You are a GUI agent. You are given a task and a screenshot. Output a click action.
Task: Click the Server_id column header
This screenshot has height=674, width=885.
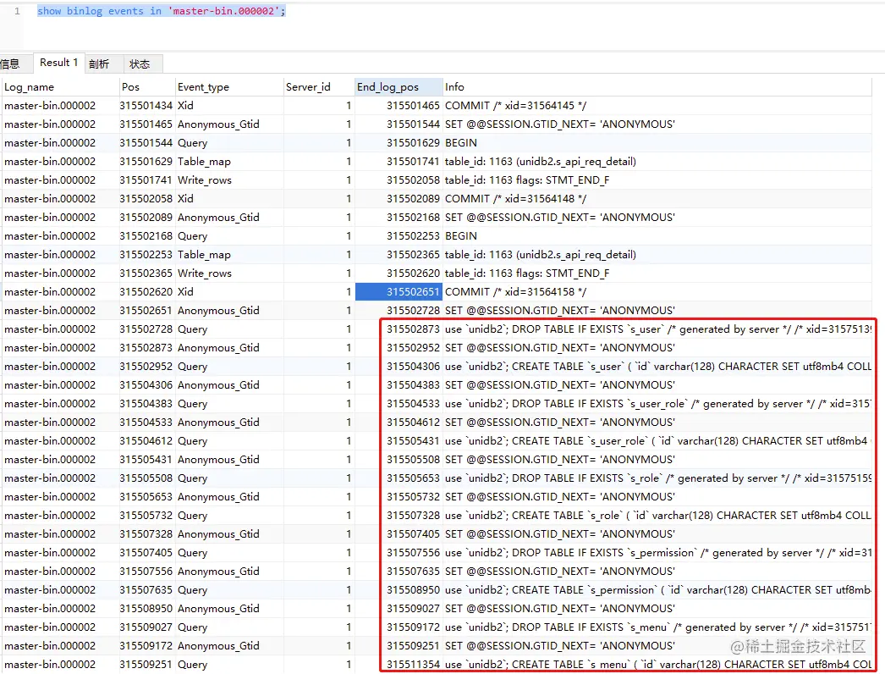pos(318,87)
